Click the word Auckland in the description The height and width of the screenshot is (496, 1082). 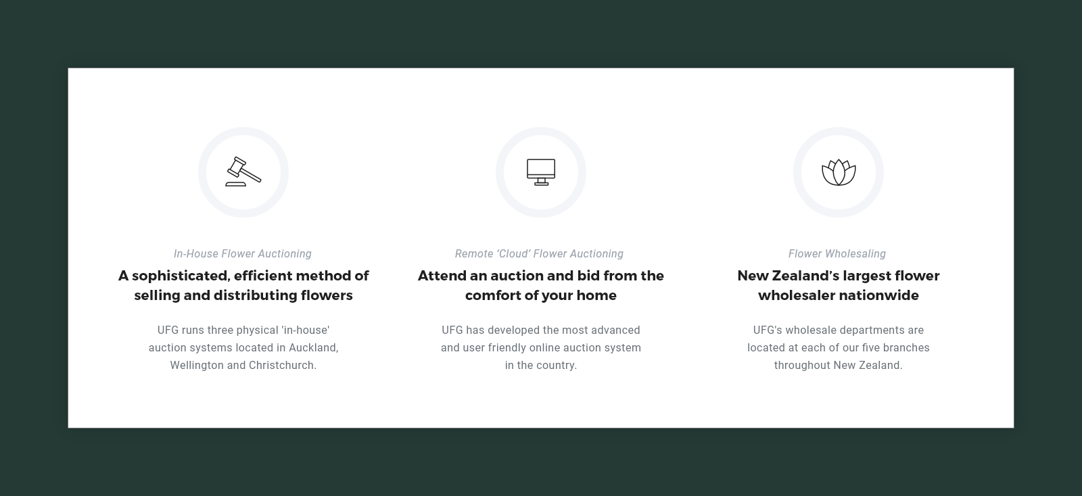pos(312,347)
